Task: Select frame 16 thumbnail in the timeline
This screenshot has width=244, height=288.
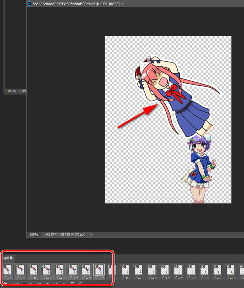Action: [204, 270]
